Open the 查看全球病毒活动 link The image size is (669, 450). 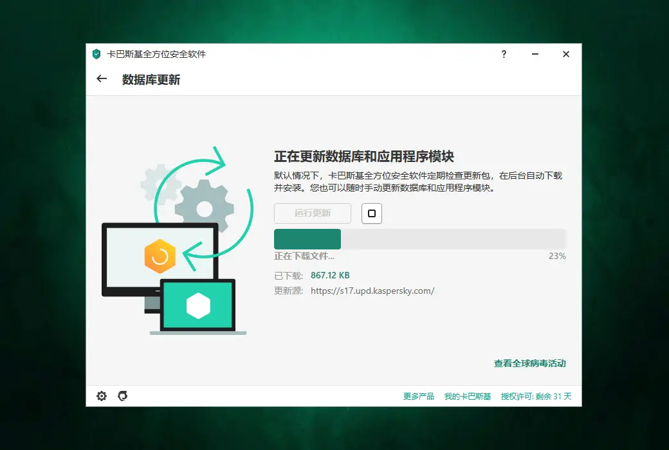coord(530,363)
